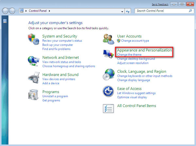
Task: Minimize the Control Panel window
Action: [x=174, y=4]
